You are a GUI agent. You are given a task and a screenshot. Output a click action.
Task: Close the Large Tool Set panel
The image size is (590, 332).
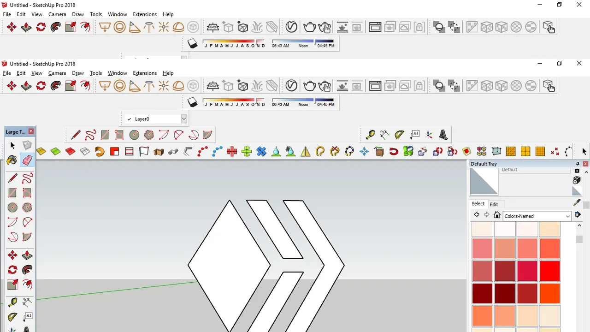click(31, 131)
